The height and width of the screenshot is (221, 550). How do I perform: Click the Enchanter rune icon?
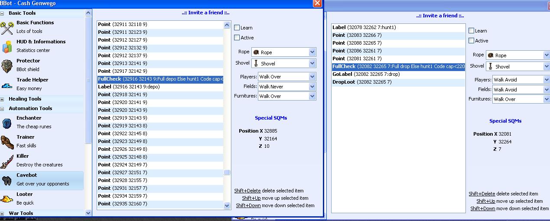pyautogui.click(x=7, y=123)
